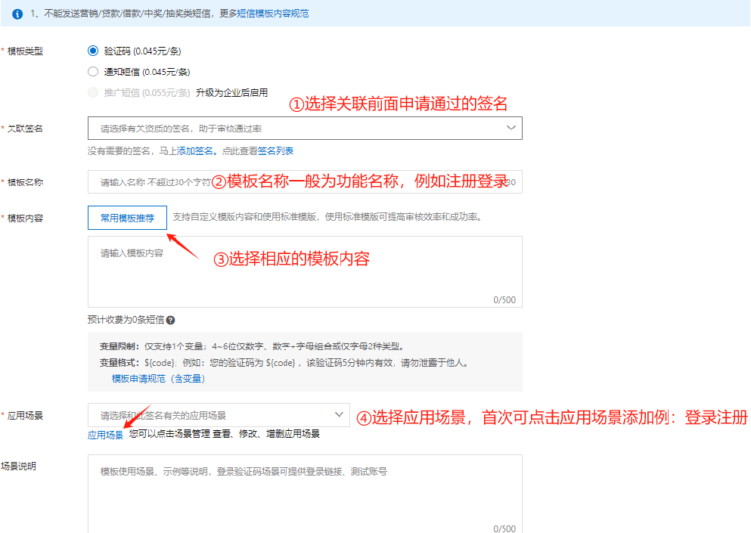Choose the 通知短信 radio option

tap(93, 72)
